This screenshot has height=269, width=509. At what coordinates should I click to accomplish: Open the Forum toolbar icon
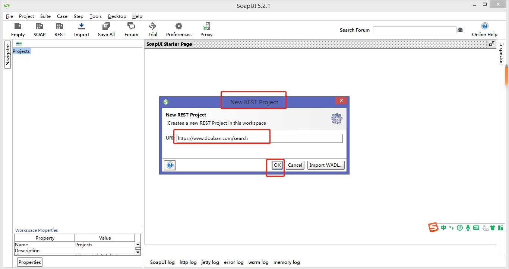[131, 26]
